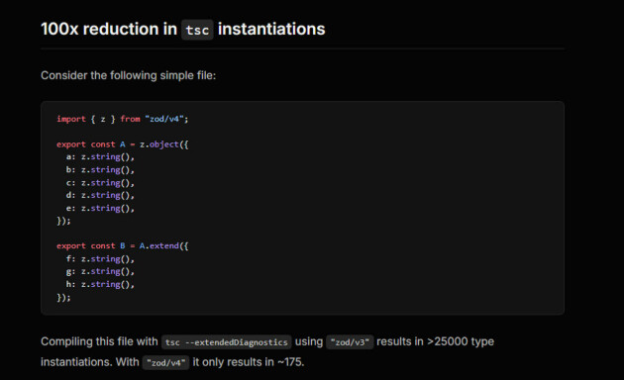624x380 pixels.
Task: Click the code line "d: z.string(),"
Action: pyautogui.click(x=100, y=195)
